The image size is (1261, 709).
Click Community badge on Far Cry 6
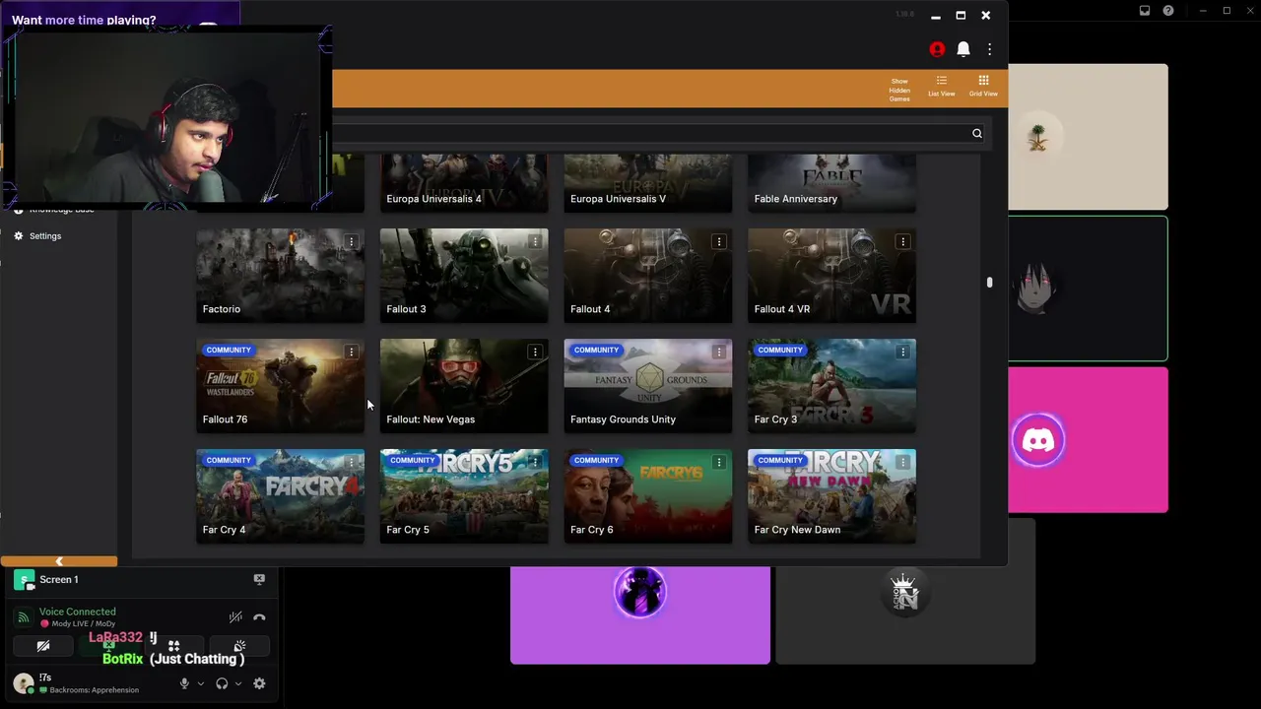[x=596, y=460]
